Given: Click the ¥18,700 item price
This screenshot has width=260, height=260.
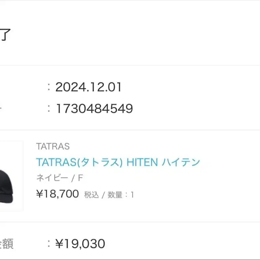Looking at the screenshot, I should (57, 194).
